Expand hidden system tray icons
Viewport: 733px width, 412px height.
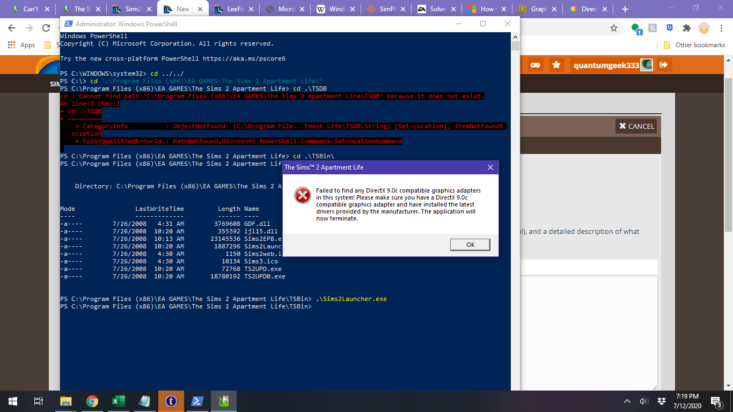(x=627, y=401)
